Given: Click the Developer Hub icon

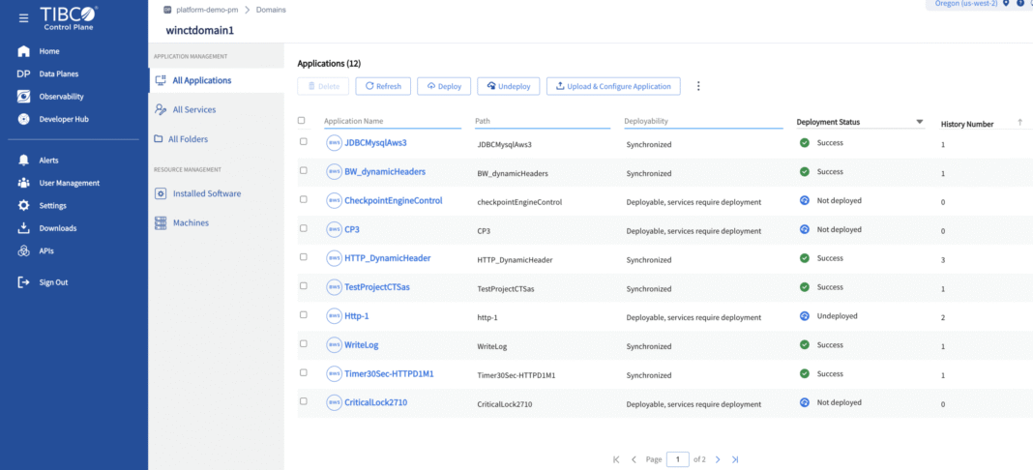Looking at the screenshot, I should click(24, 119).
